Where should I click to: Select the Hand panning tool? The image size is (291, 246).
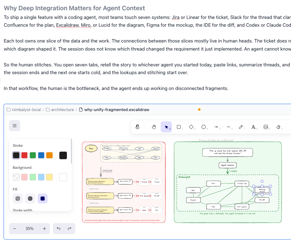[154, 127]
